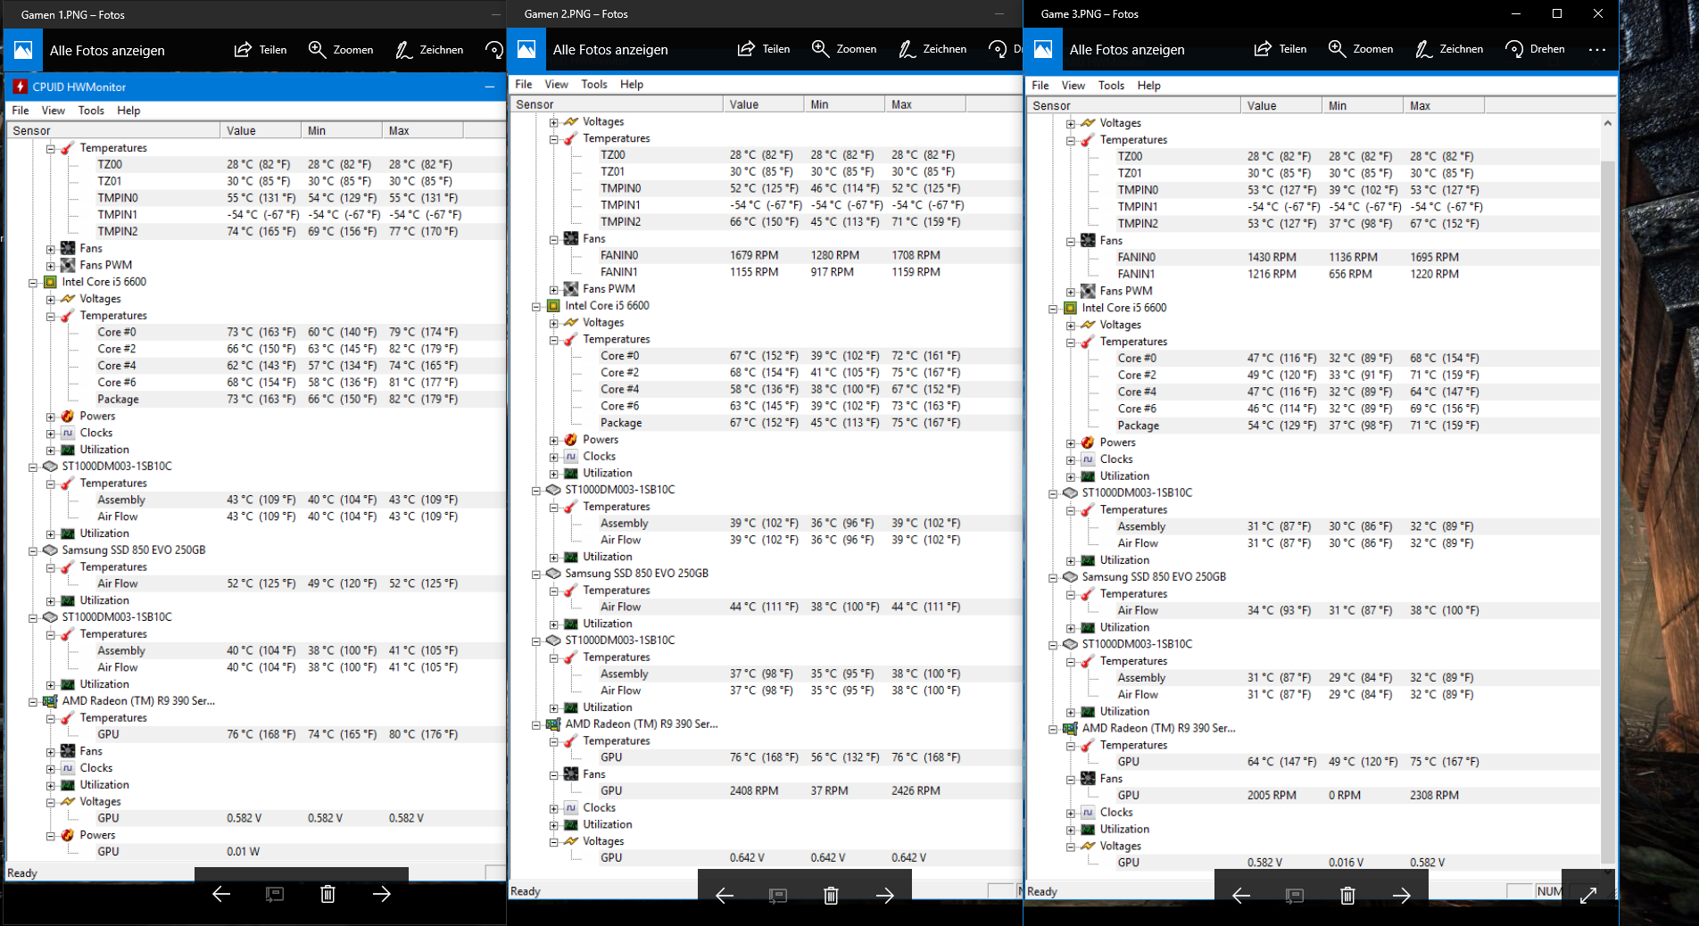Click Teilen share icon in Game 3 window

click(1263, 49)
